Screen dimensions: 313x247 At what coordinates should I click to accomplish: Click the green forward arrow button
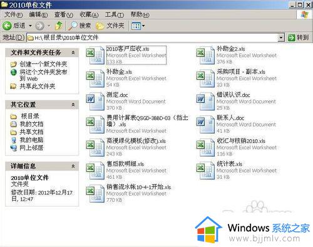pyautogui.click(x=39, y=26)
